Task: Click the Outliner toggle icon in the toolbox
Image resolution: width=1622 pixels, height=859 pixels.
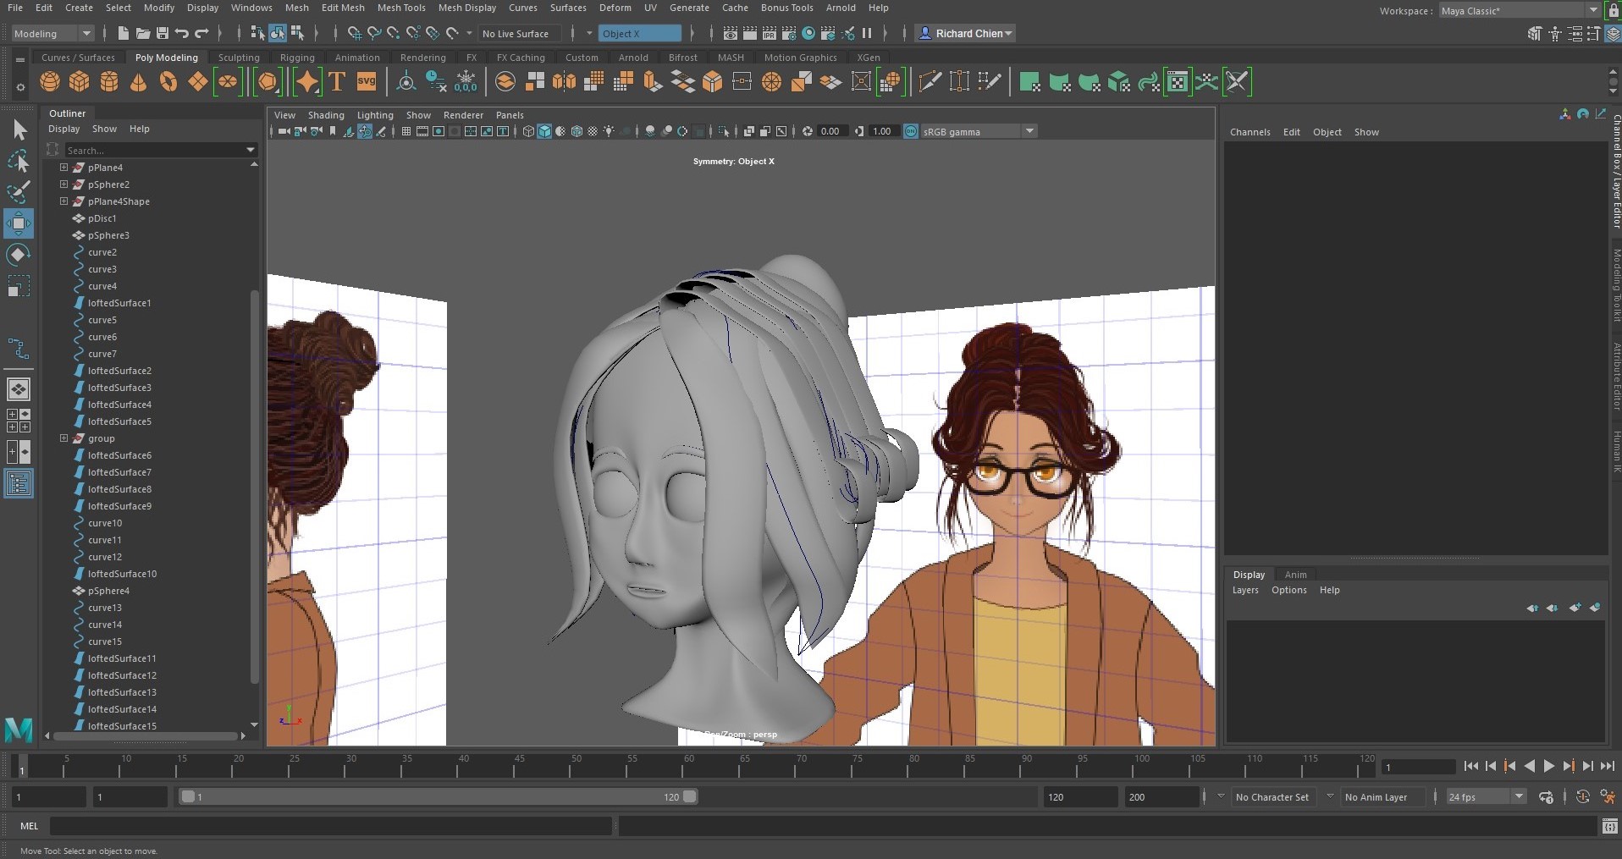Action: click(19, 484)
